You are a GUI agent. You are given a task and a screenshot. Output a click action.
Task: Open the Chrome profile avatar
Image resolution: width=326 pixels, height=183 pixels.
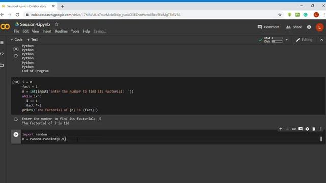coord(316,15)
